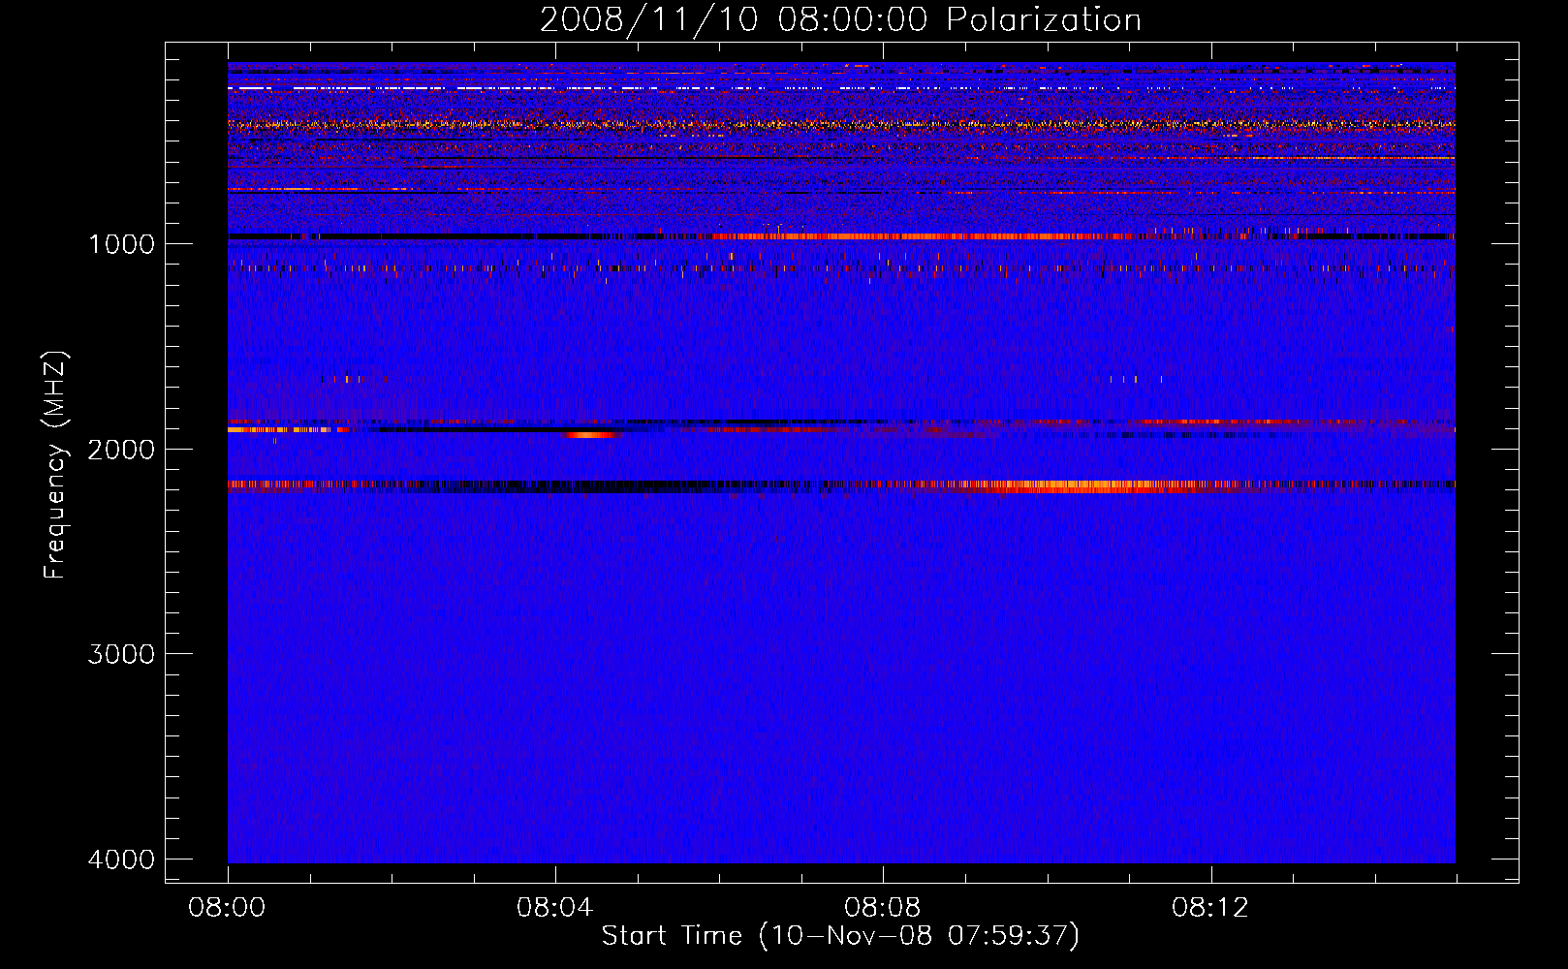The width and height of the screenshot is (1568, 969).
Task: Click the 'Start Time (10-Nov-08 07:59:37)' label
Action: (840, 936)
